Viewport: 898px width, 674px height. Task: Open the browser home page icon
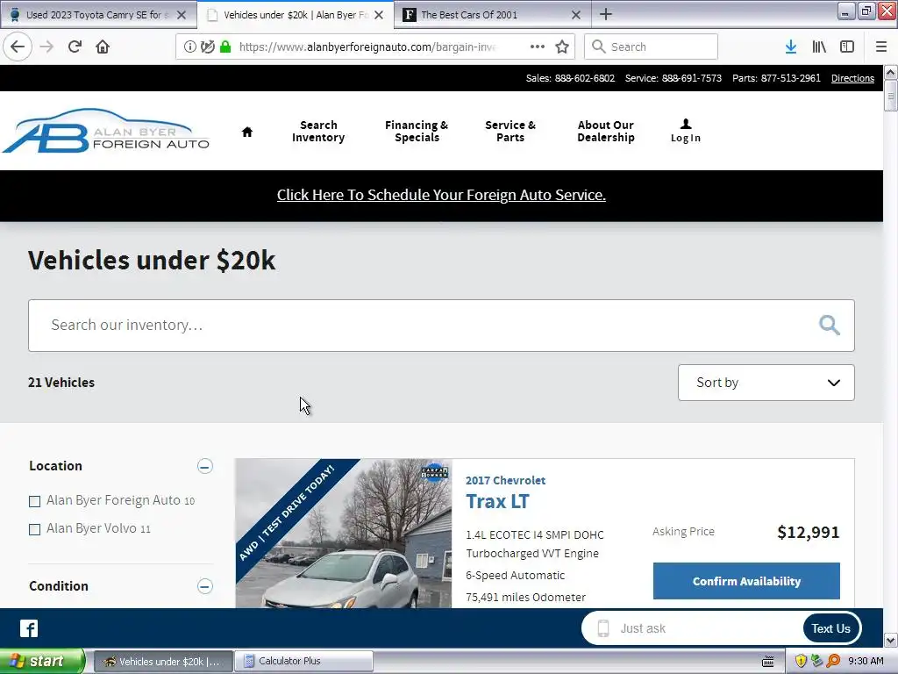click(x=103, y=47)
